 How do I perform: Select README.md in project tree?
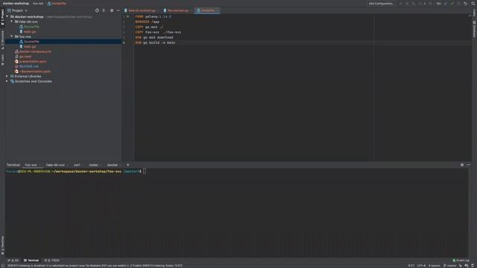click(28, 66)
